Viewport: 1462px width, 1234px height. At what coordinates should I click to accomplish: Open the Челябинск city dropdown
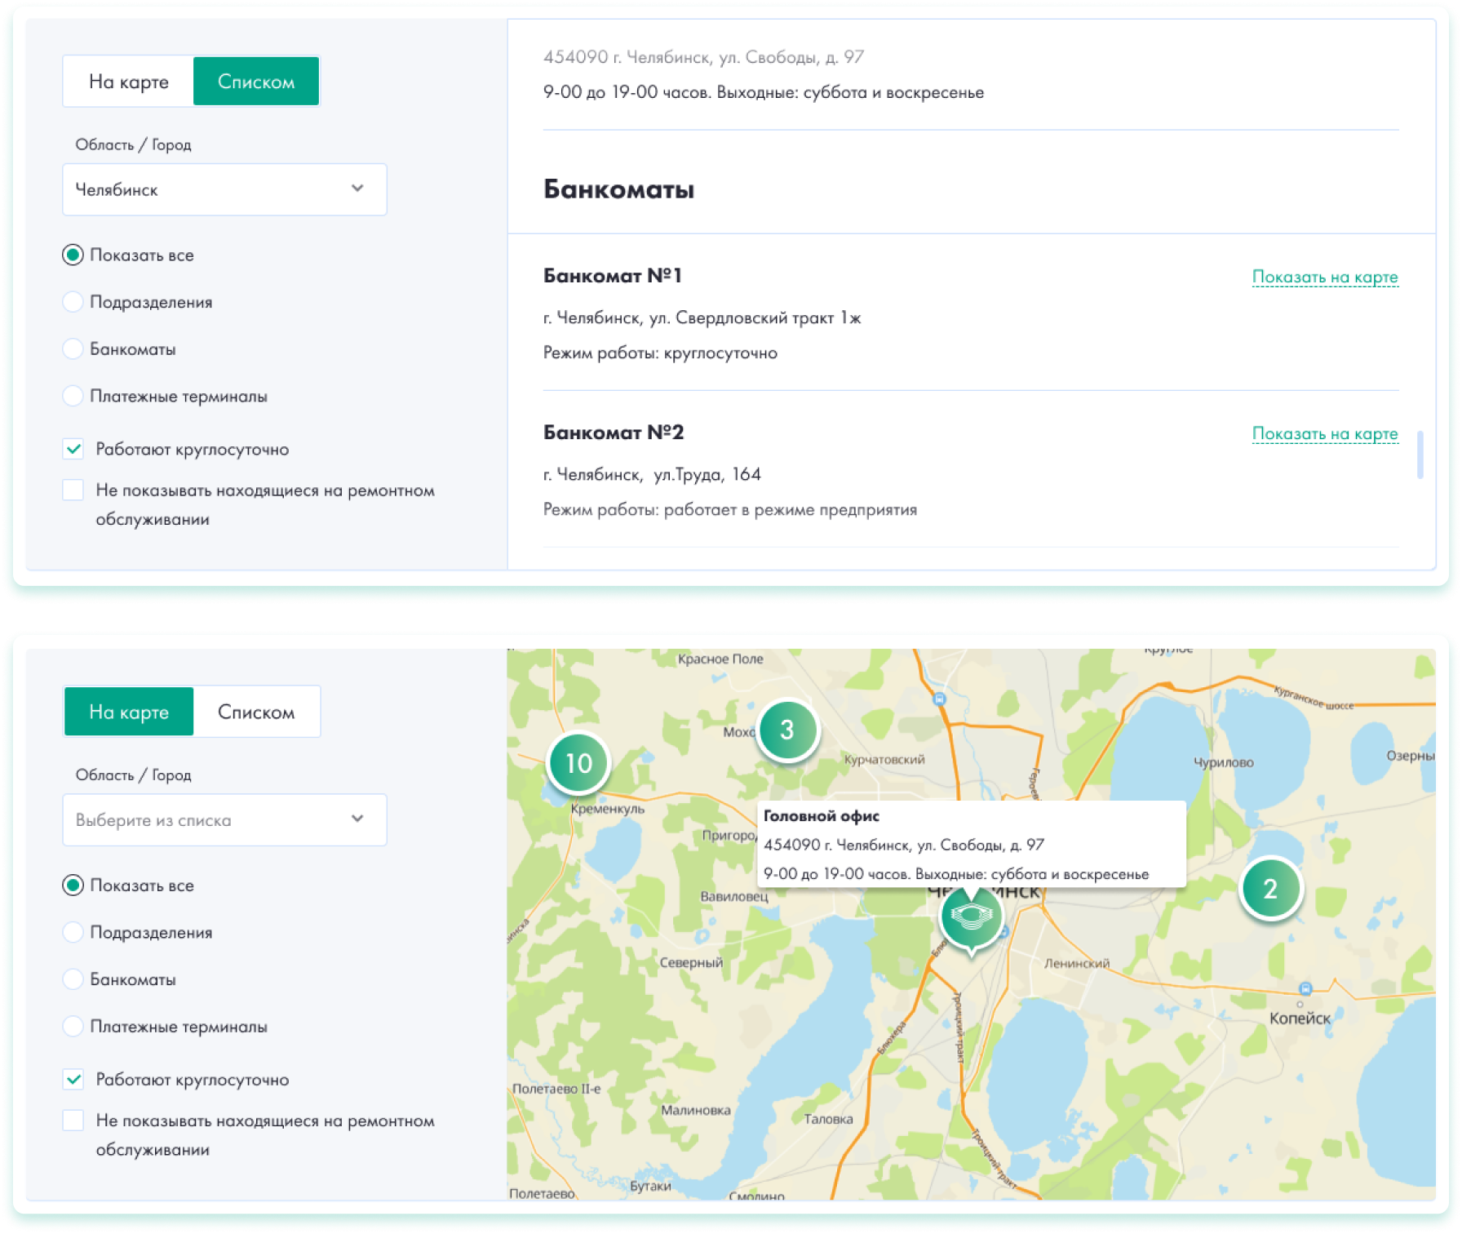(x=224, y=189)
